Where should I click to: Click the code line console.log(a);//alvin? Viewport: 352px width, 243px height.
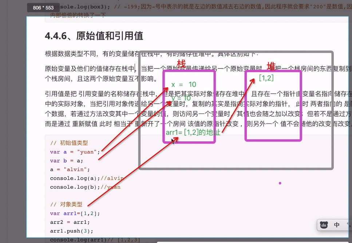click(87, 178)
